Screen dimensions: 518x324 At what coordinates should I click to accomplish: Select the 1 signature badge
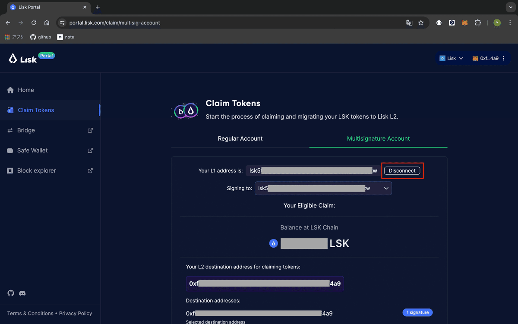coord(418,312)
